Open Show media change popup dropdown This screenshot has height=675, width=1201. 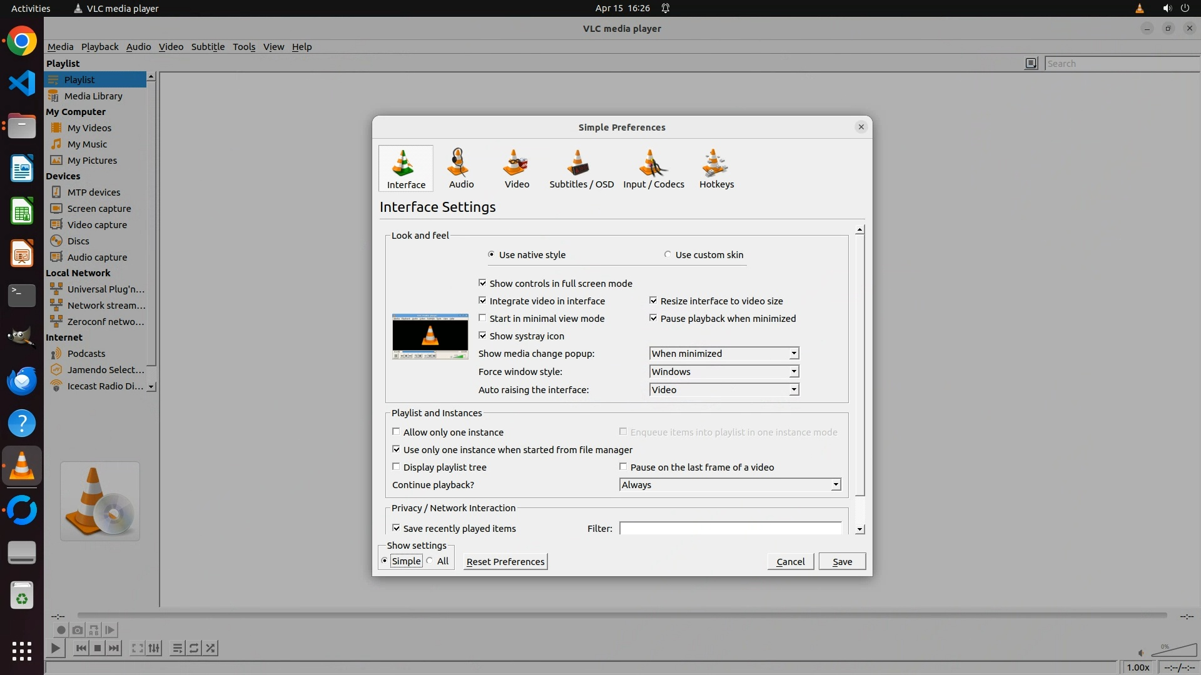click(724, 354)
